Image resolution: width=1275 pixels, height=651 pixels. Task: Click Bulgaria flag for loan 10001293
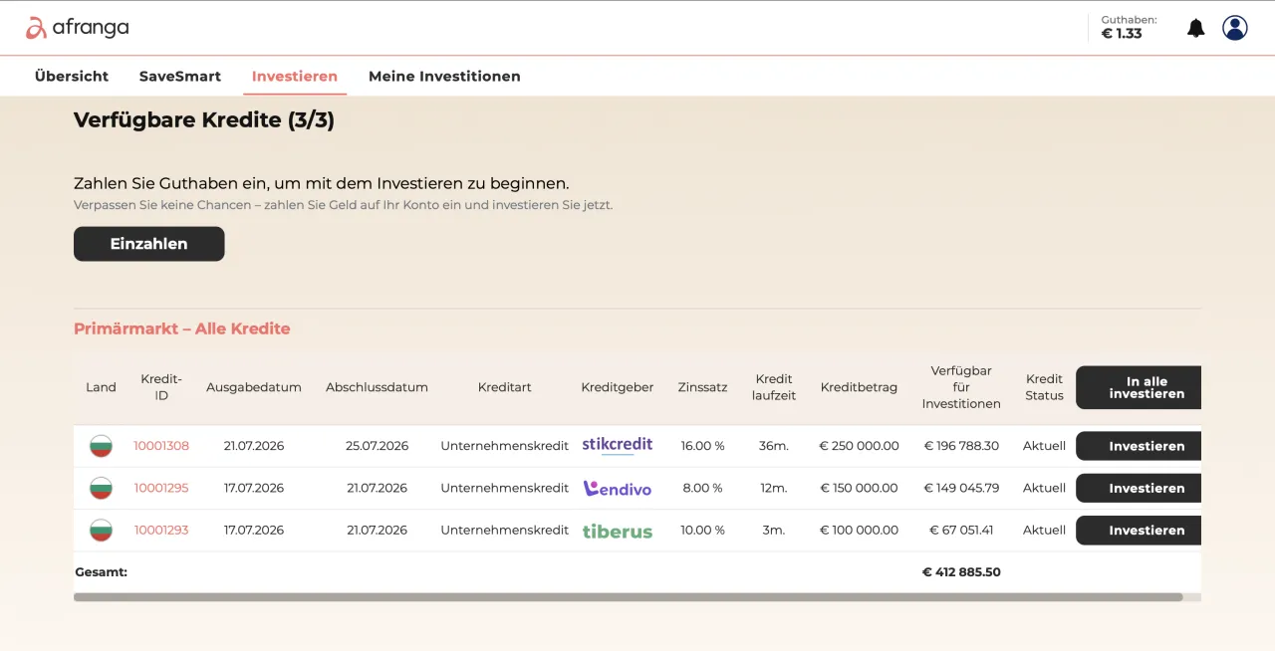point(101,530)
